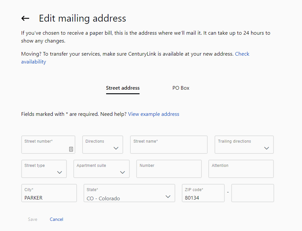Viewport: 302px width, 231px height.
Task: Click the Attention input field
Action: click(x=241, y=169)
